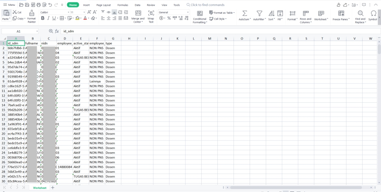The width and height of the screenshot is (381, 192).
Task: Open the Formulas tab
Action: (123, 5)
